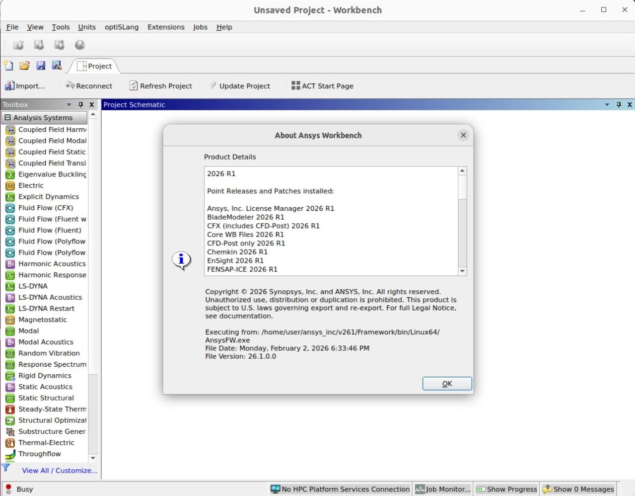The width and height of the screenshot is (635, 496).
Task: Select the Explicit Dynamics icon
Action: pos(10,197)
